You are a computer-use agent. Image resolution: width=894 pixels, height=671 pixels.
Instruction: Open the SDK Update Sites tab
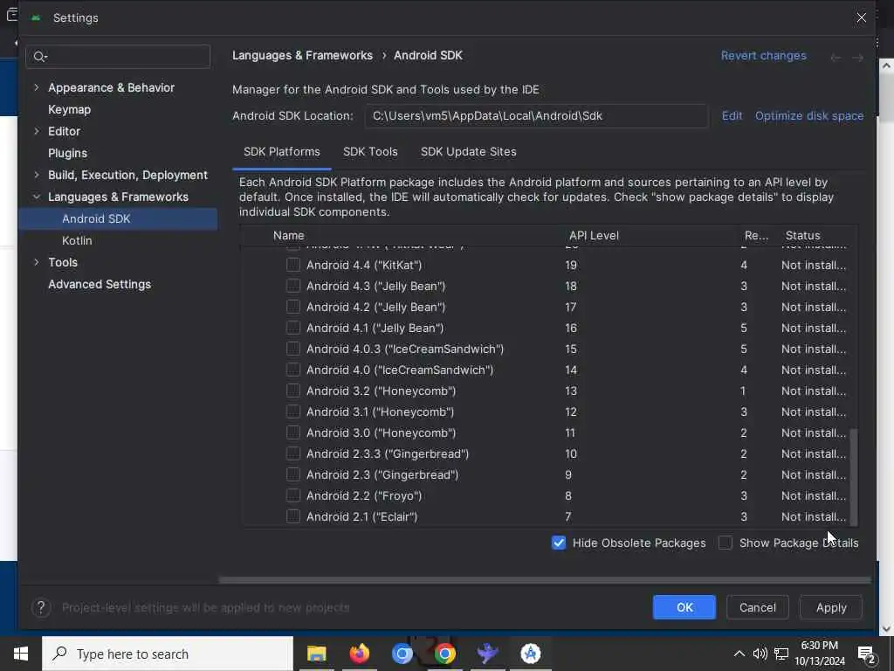coord(468,152)
